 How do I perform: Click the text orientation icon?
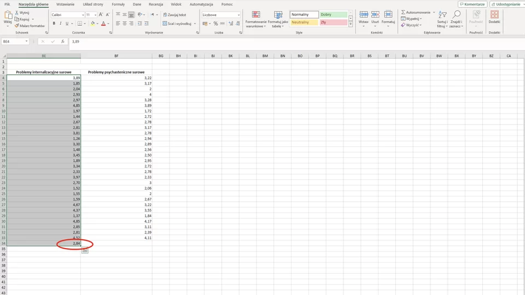pyautogui.click(x=140, y=15)
